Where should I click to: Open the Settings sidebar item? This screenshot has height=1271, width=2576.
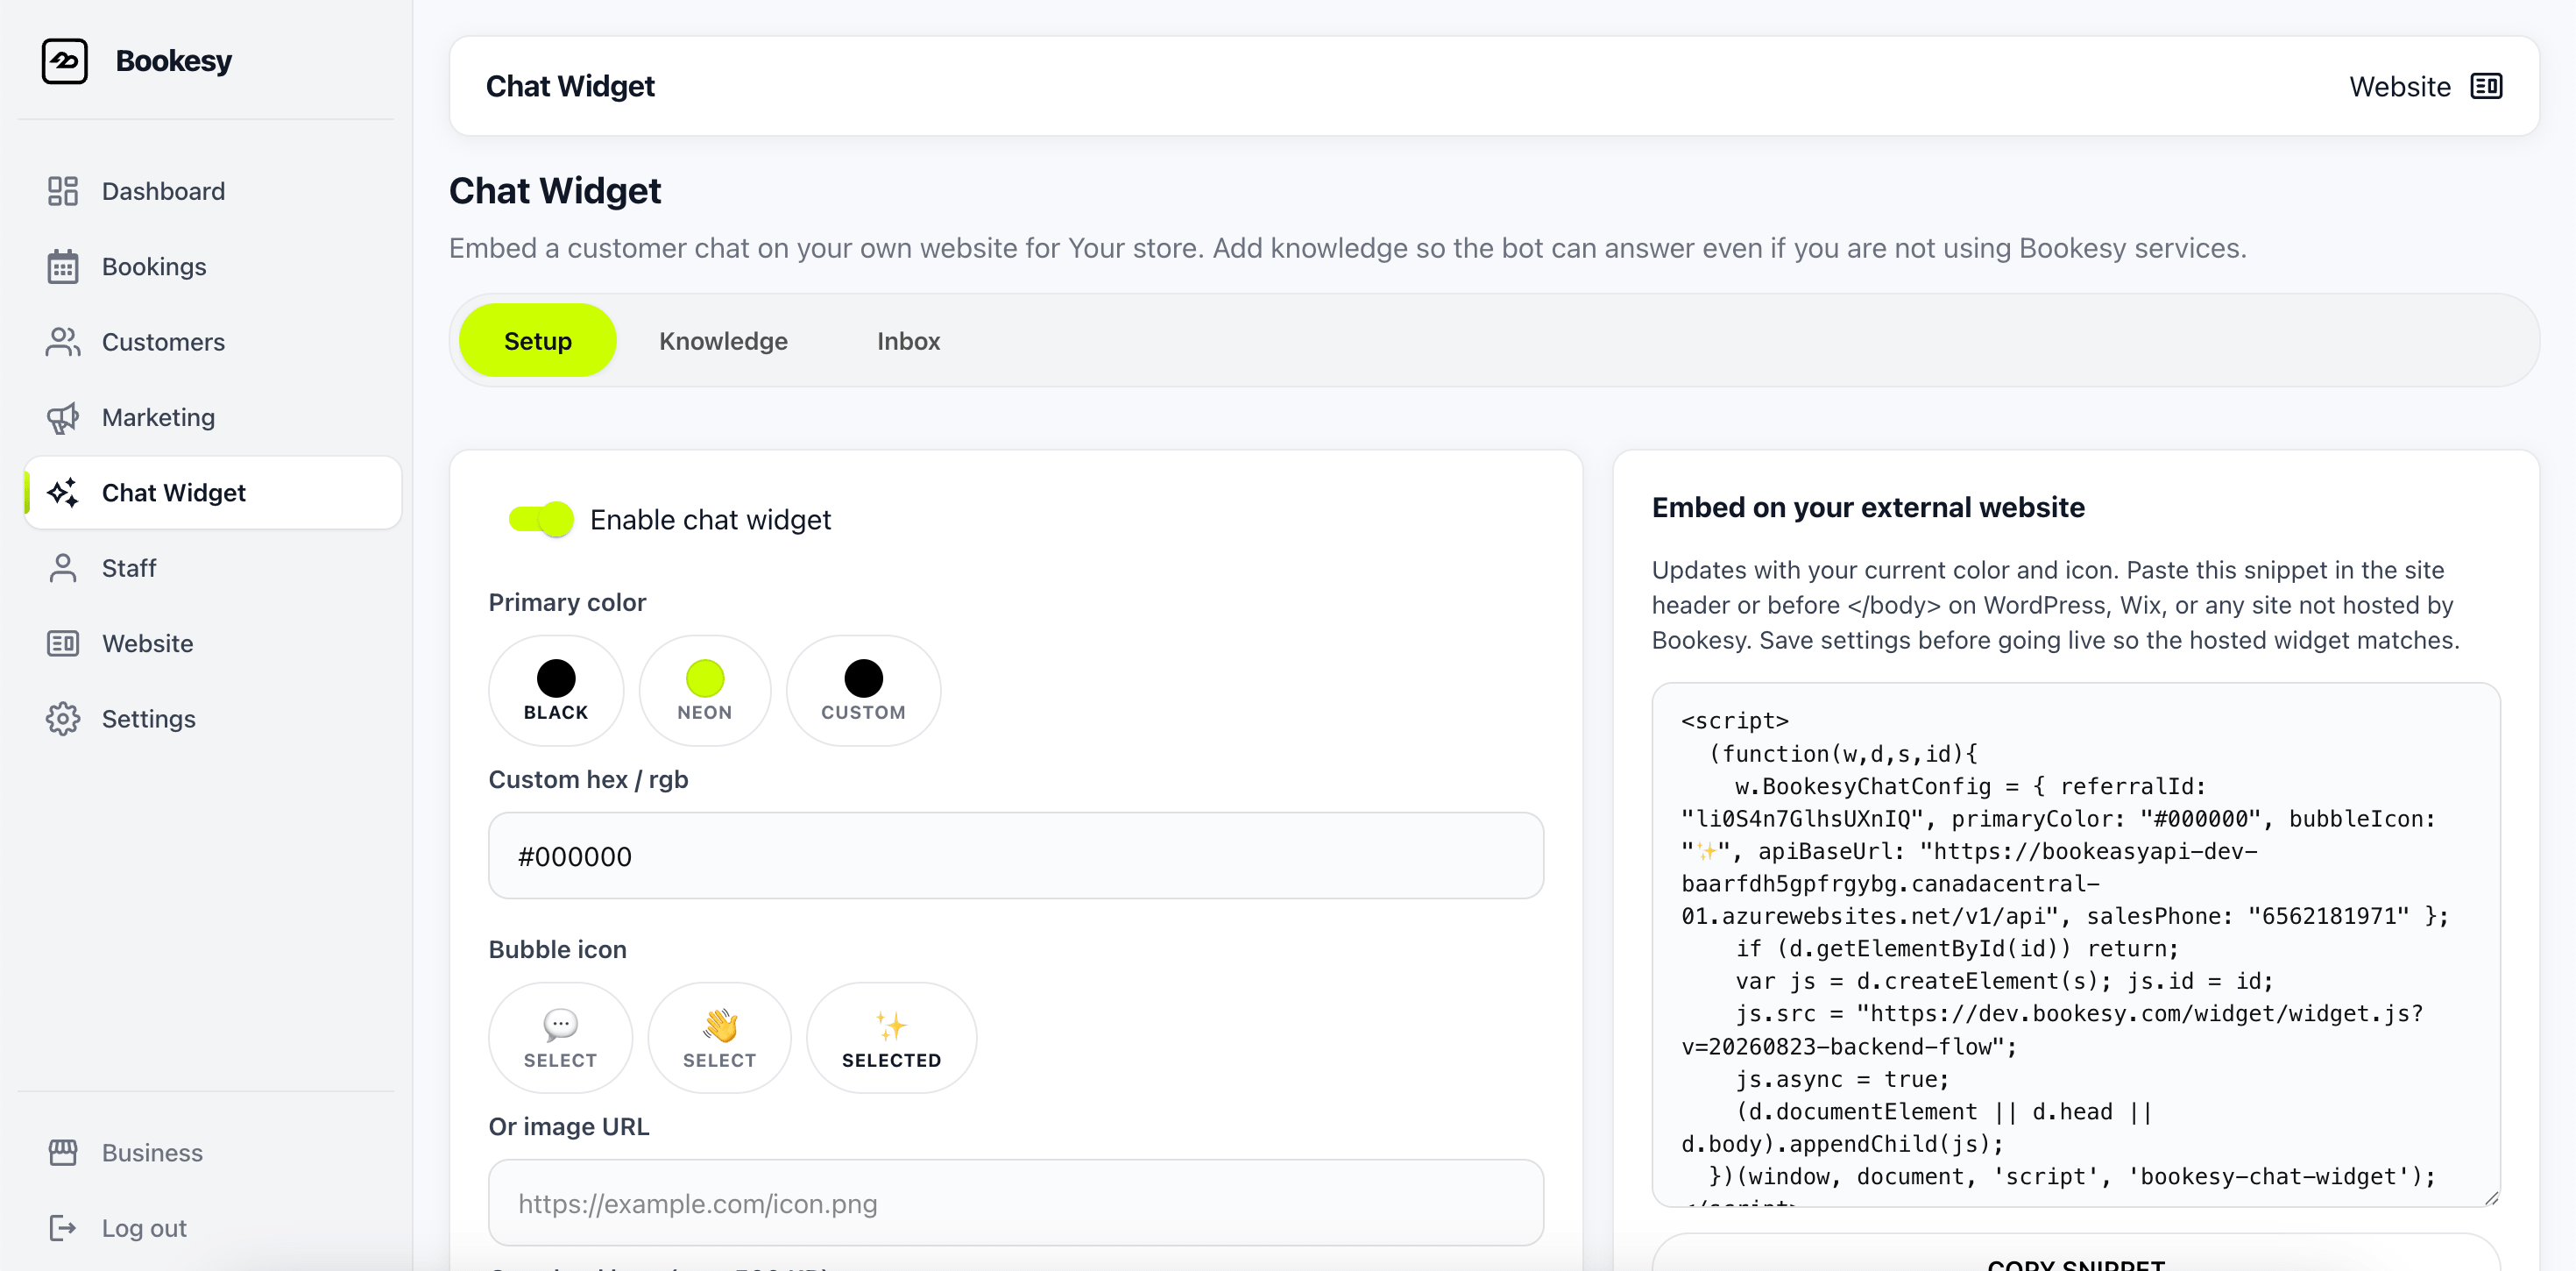pos(213,719)
